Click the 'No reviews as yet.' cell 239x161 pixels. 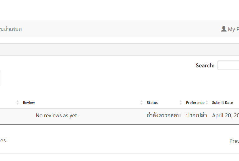click(x=57, y=115)
